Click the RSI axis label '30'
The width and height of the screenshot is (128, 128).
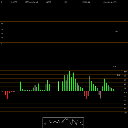(x=2, y=38)
